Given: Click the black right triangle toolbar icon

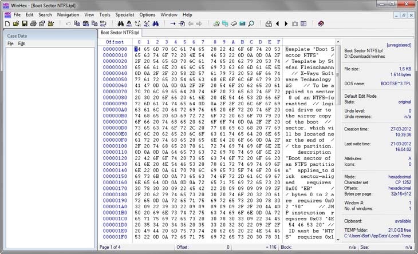Looking at the screenshot, I should [x=286, y=23].
